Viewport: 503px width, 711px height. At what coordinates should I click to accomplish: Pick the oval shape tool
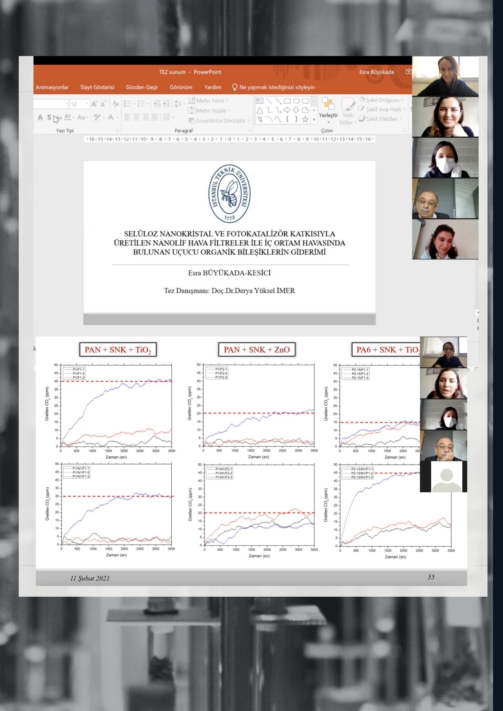click(296, 101)
